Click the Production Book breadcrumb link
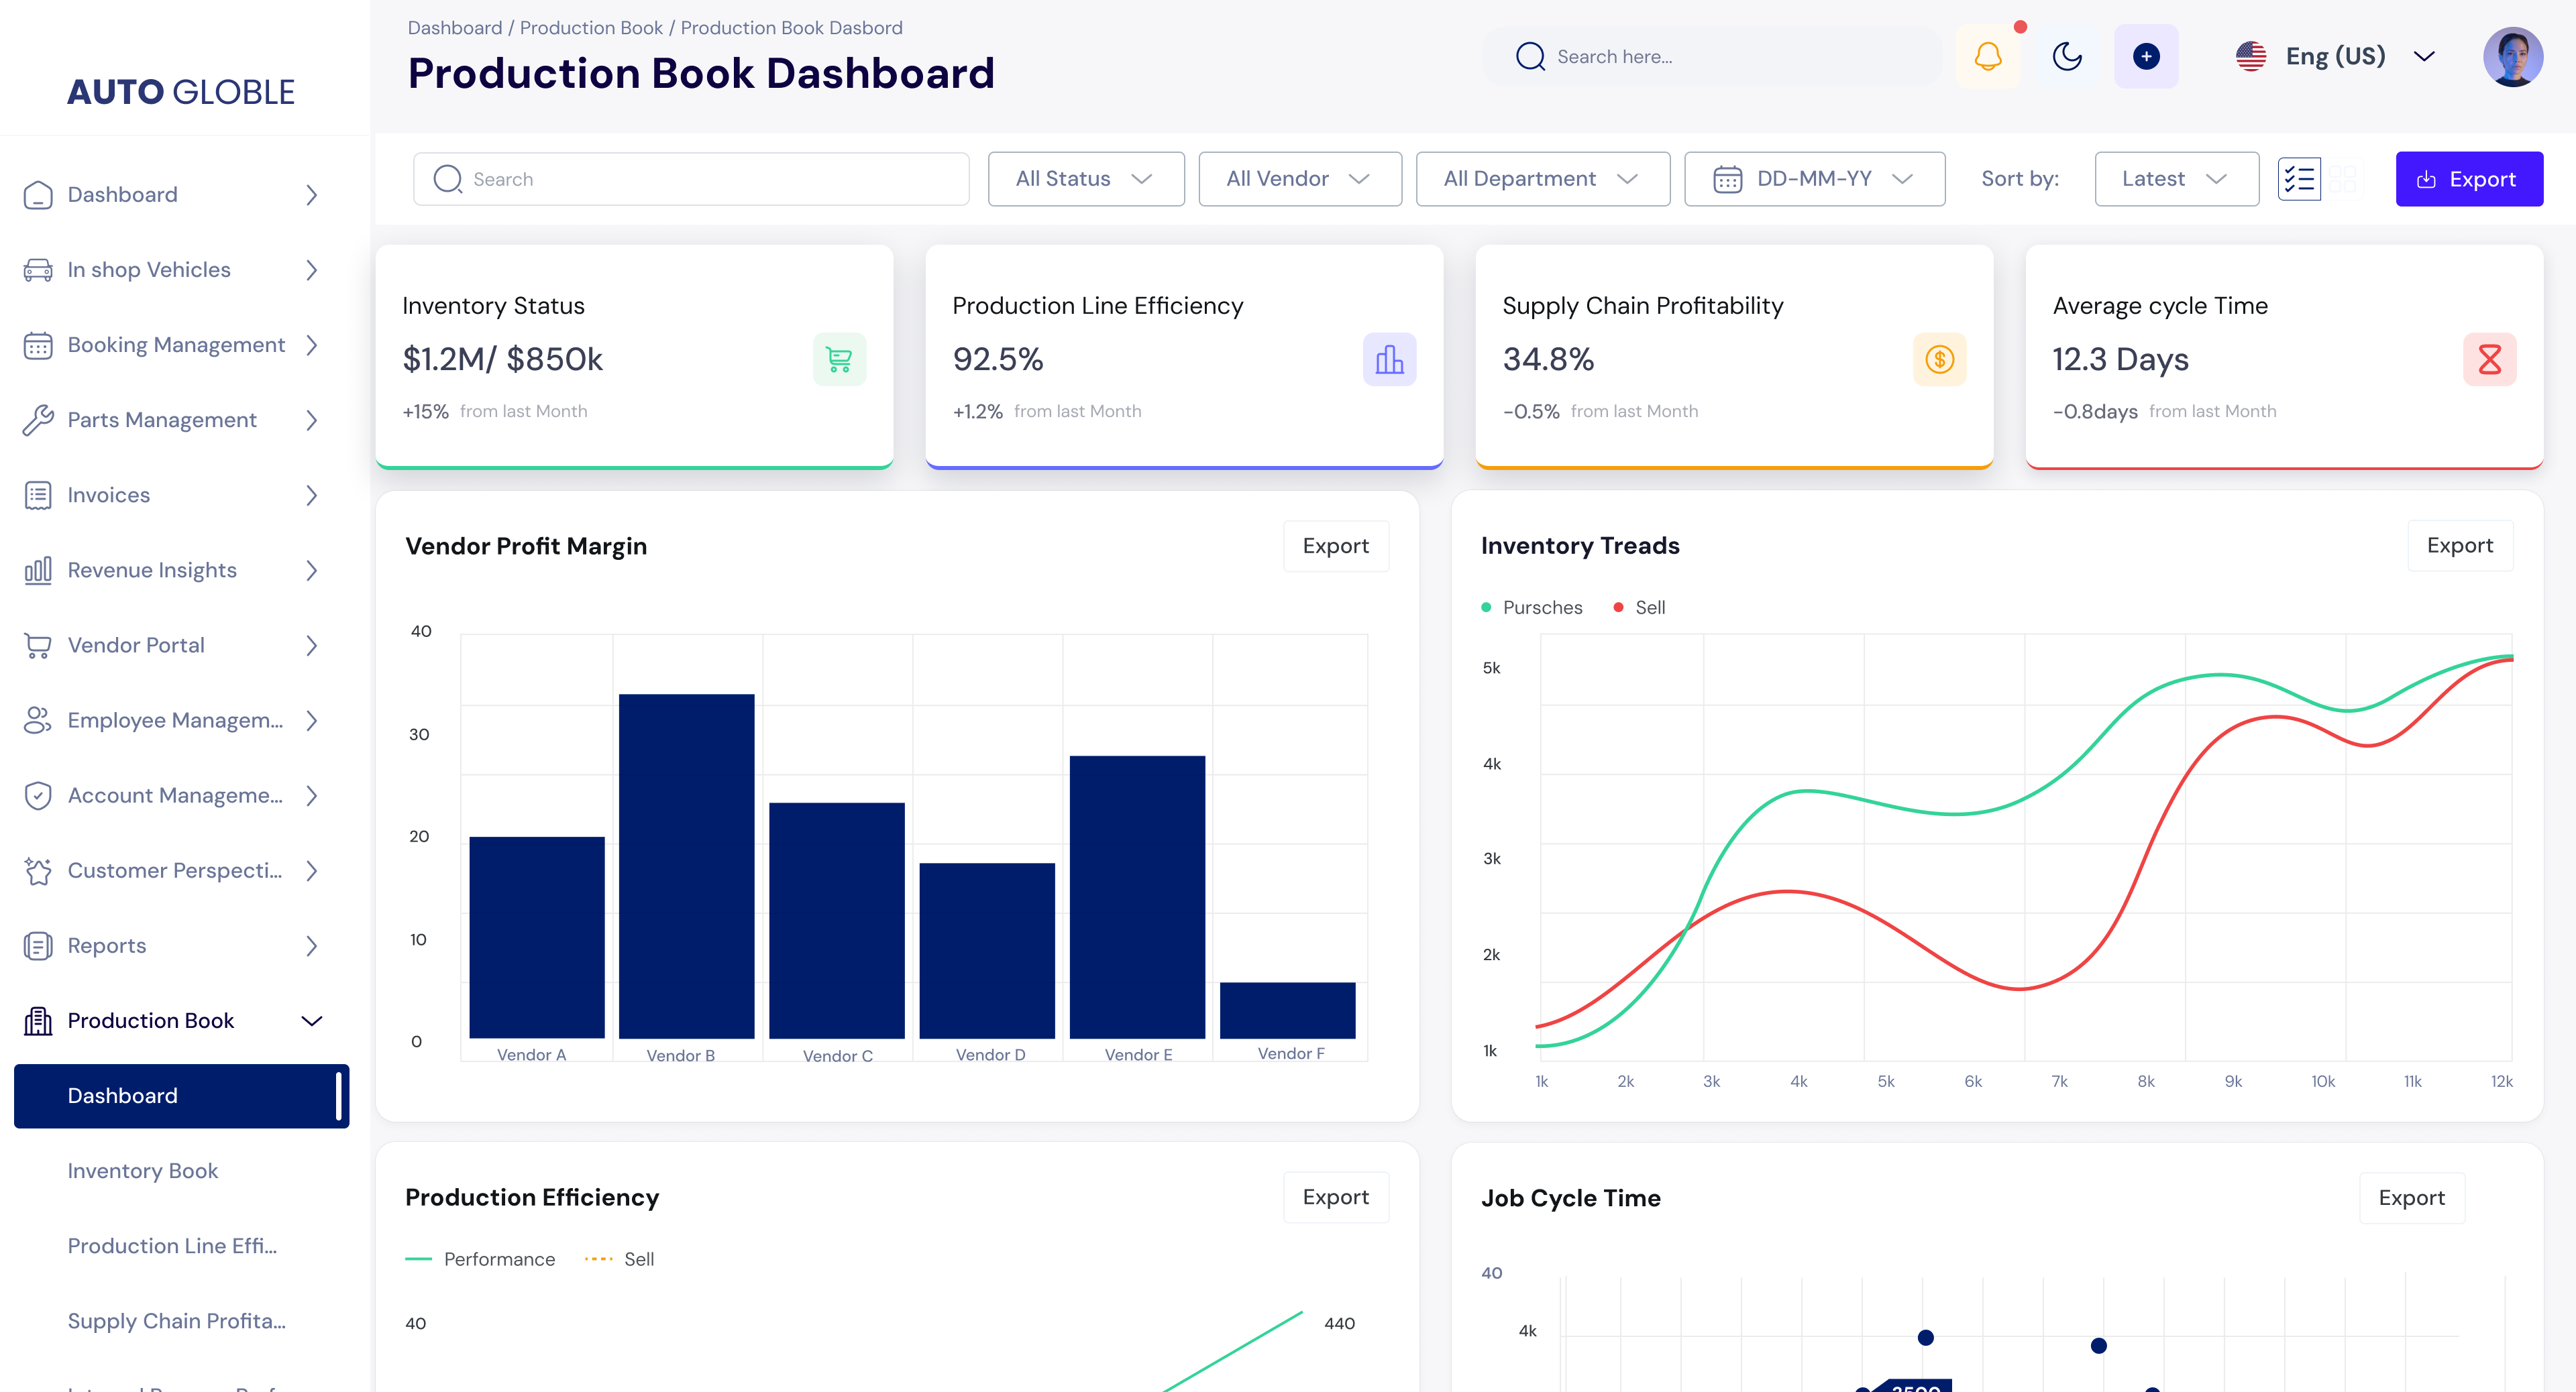This screenshot has height=1392, width=2576. pyautogui.click(x=591, y=28)
